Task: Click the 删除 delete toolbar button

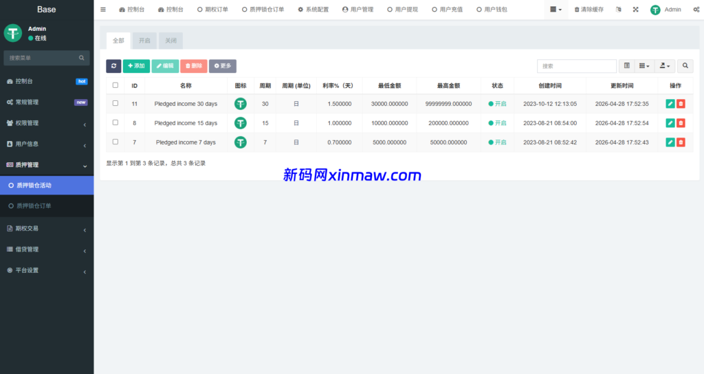Action: pos(193,66)
